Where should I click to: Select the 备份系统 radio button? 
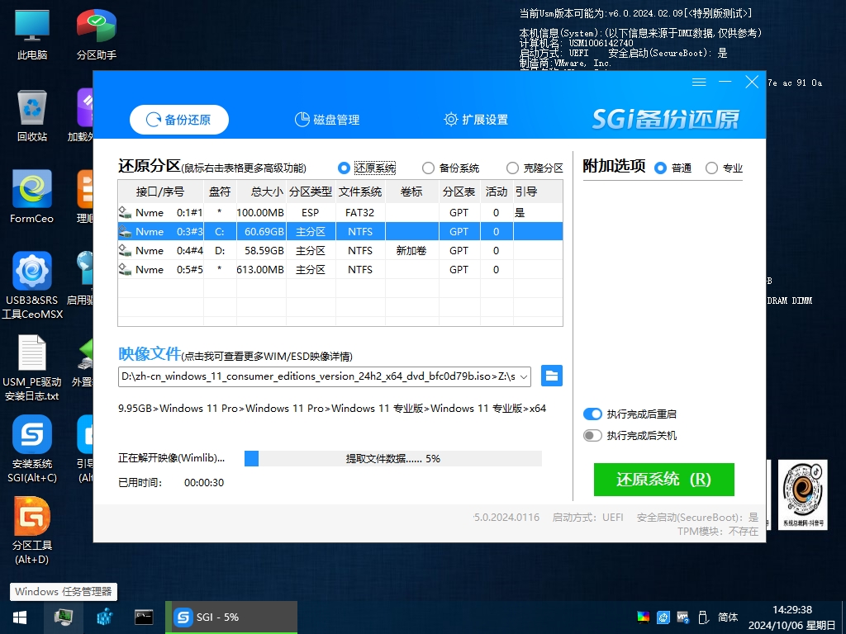pyautogui.click(x=428, y=168)
